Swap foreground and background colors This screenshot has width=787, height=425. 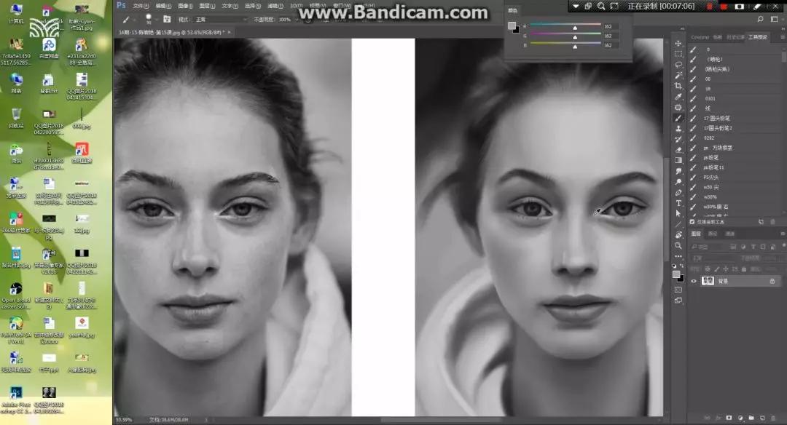coord(681,266)
